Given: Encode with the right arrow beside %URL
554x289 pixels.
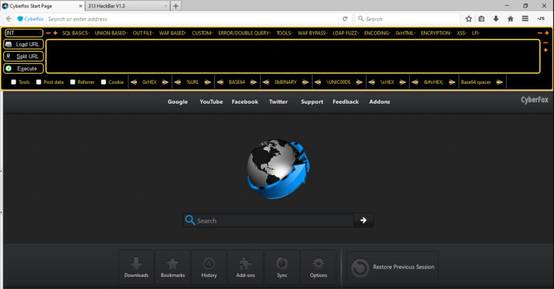Looking at the screenshot, I should coord(208,82).
